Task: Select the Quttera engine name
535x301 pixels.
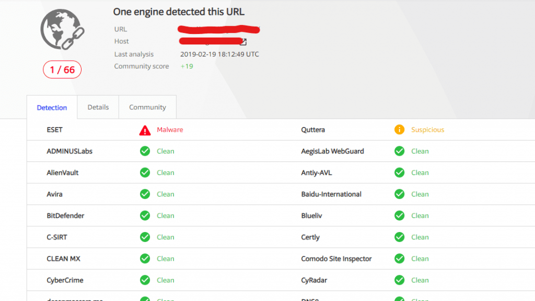Action: click(x=313, y=130)
